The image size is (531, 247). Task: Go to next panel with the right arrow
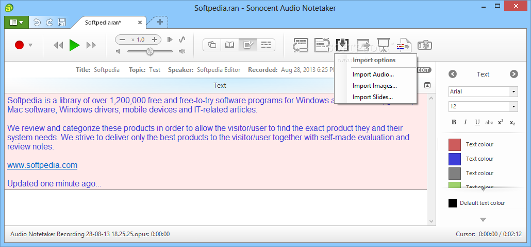[514, 74]
